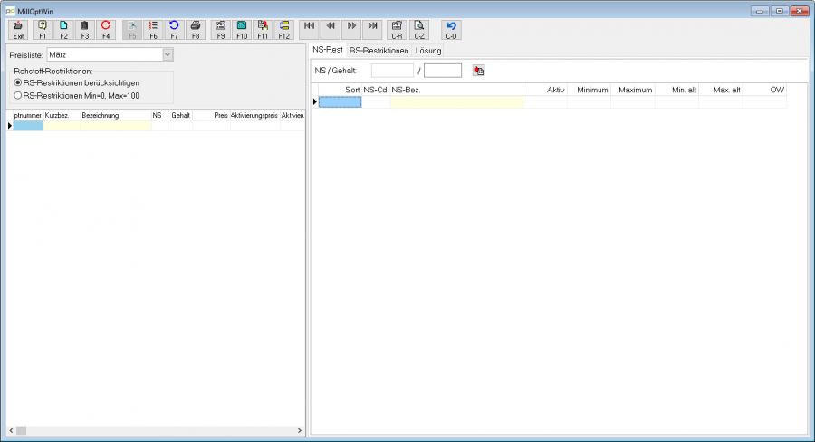Click the second NS / Gehalt input field
The width and height of the screenshot is (815, 442).
(443, 71)
